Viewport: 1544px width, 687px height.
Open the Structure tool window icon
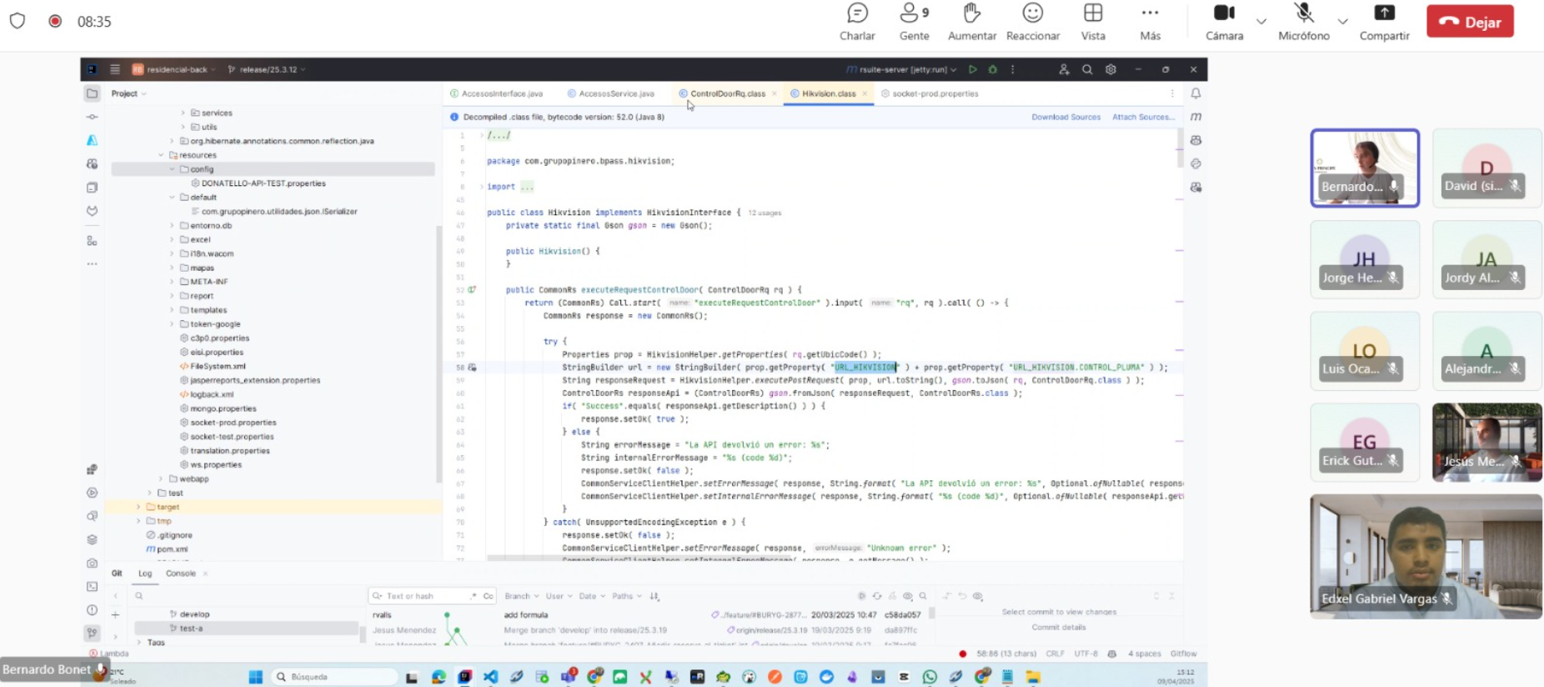tap(92, 241)
